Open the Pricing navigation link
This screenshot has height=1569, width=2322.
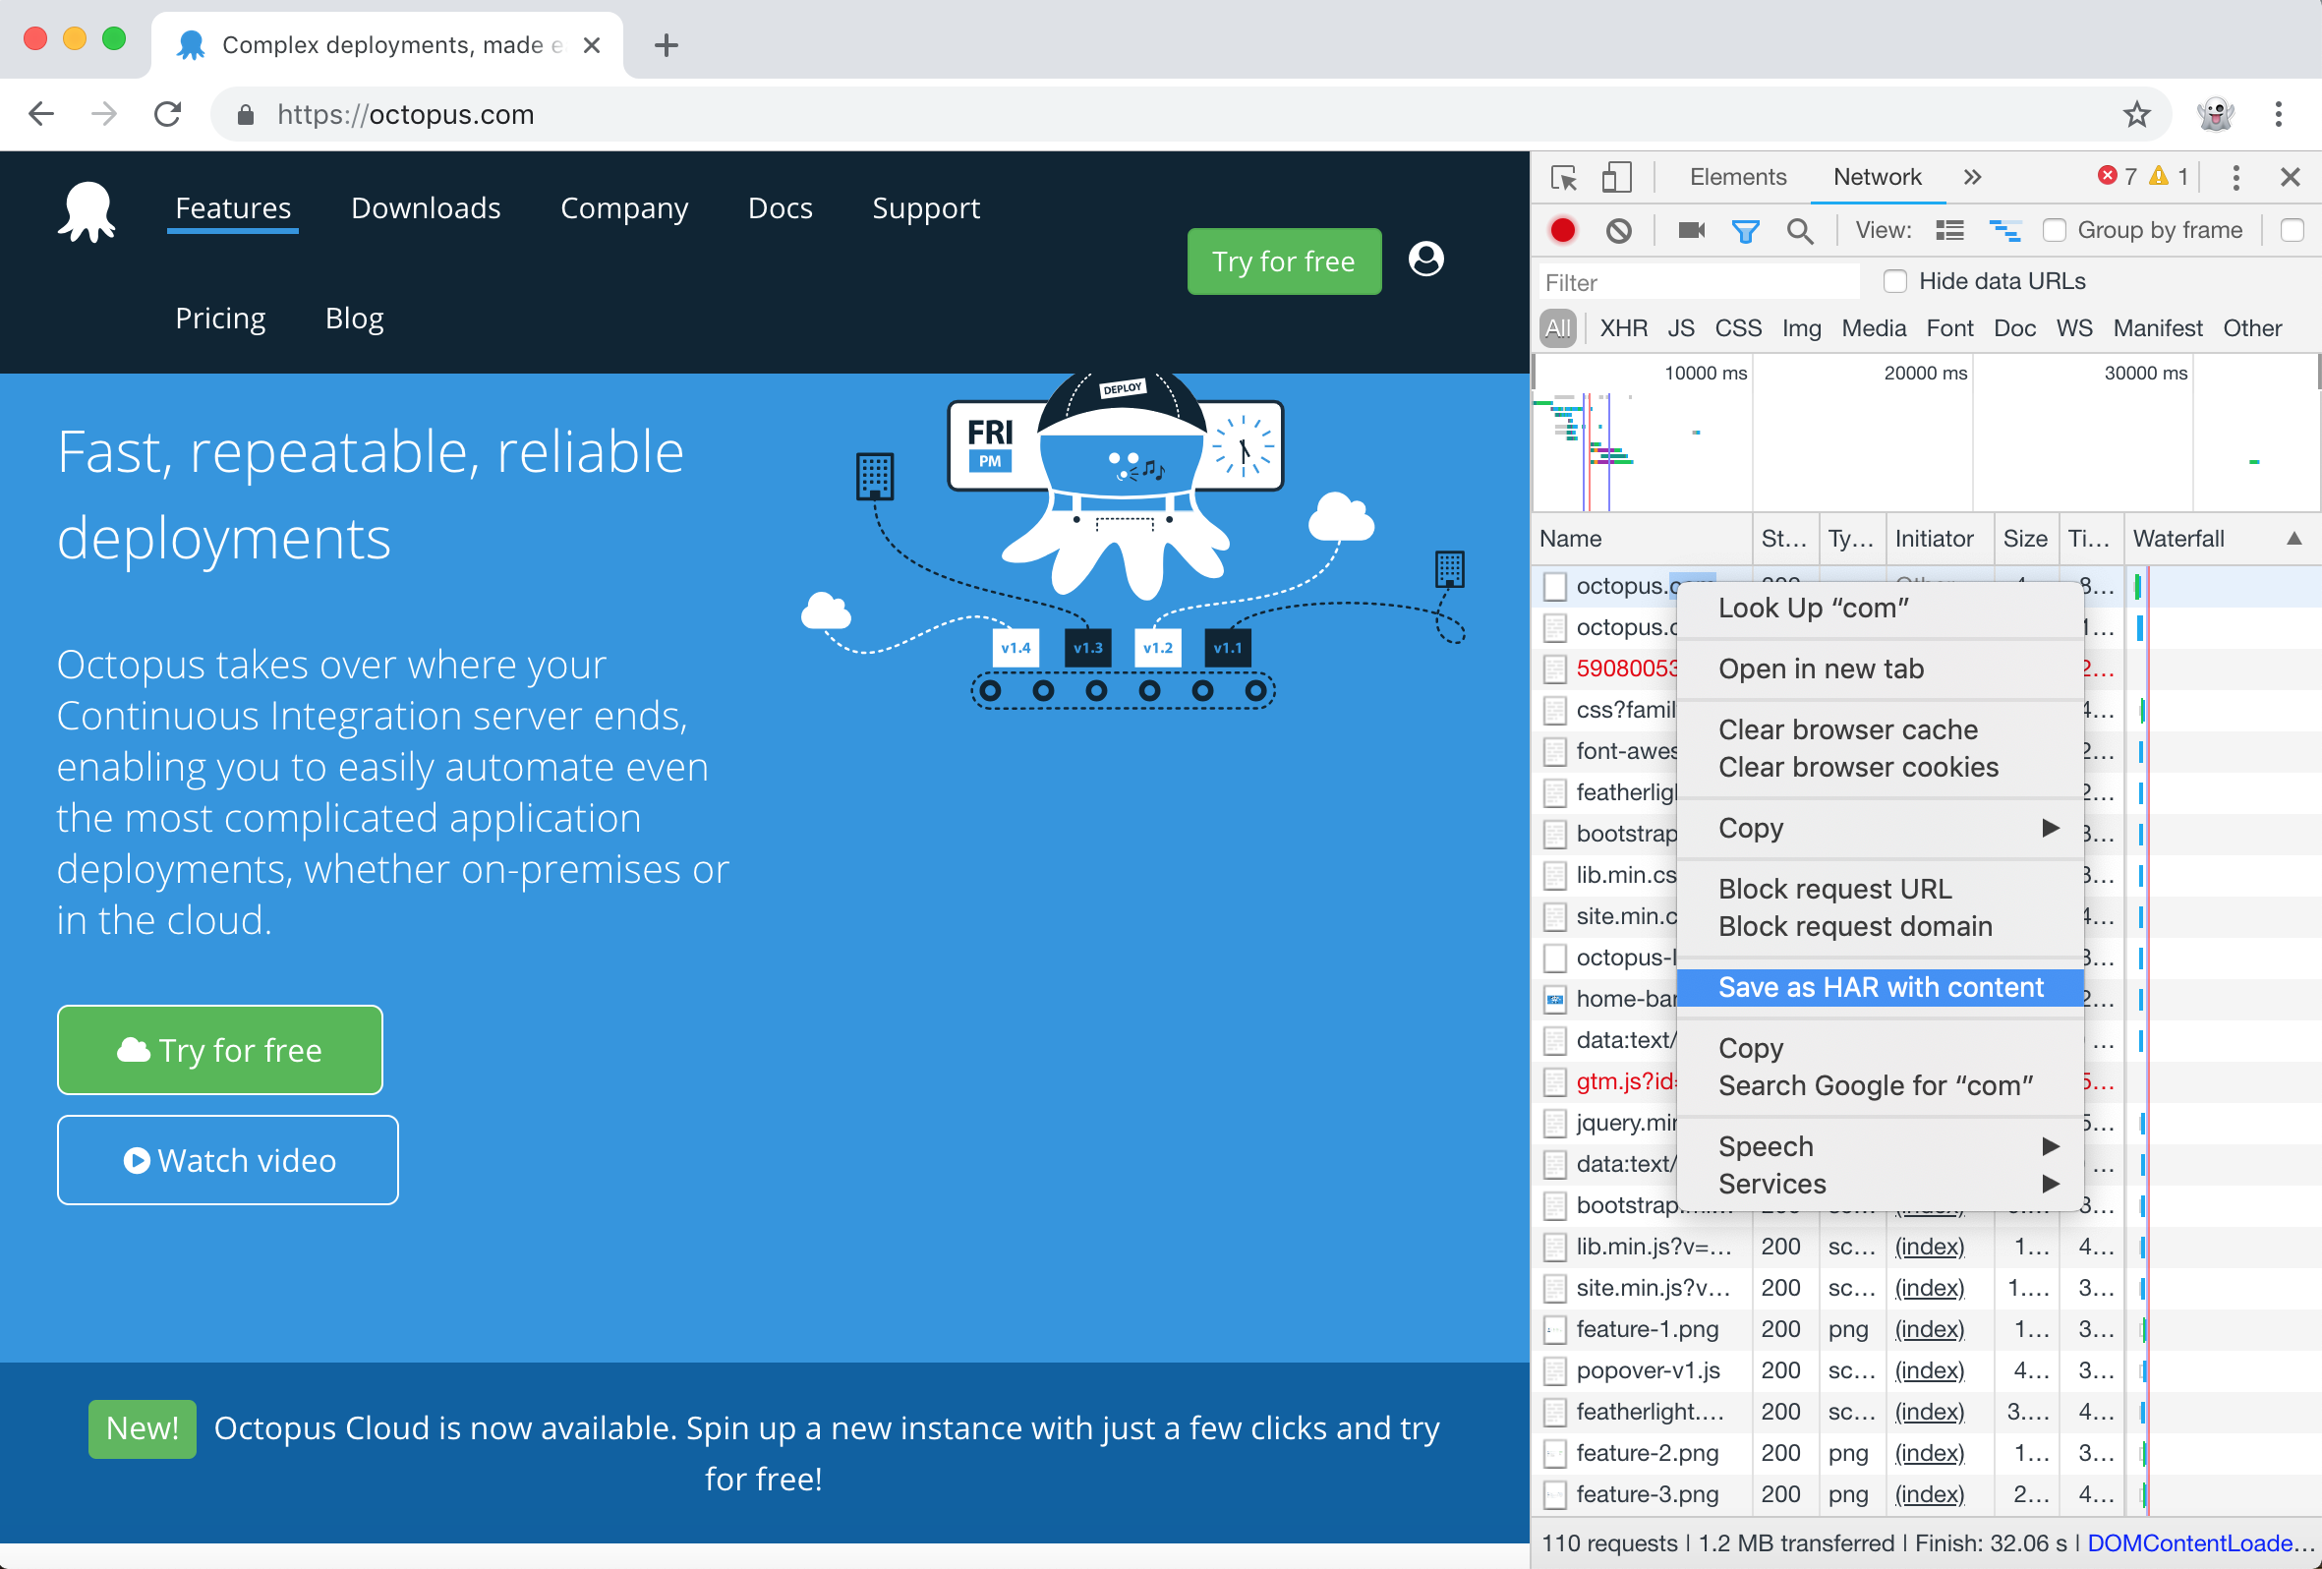(x=221, y=319)
